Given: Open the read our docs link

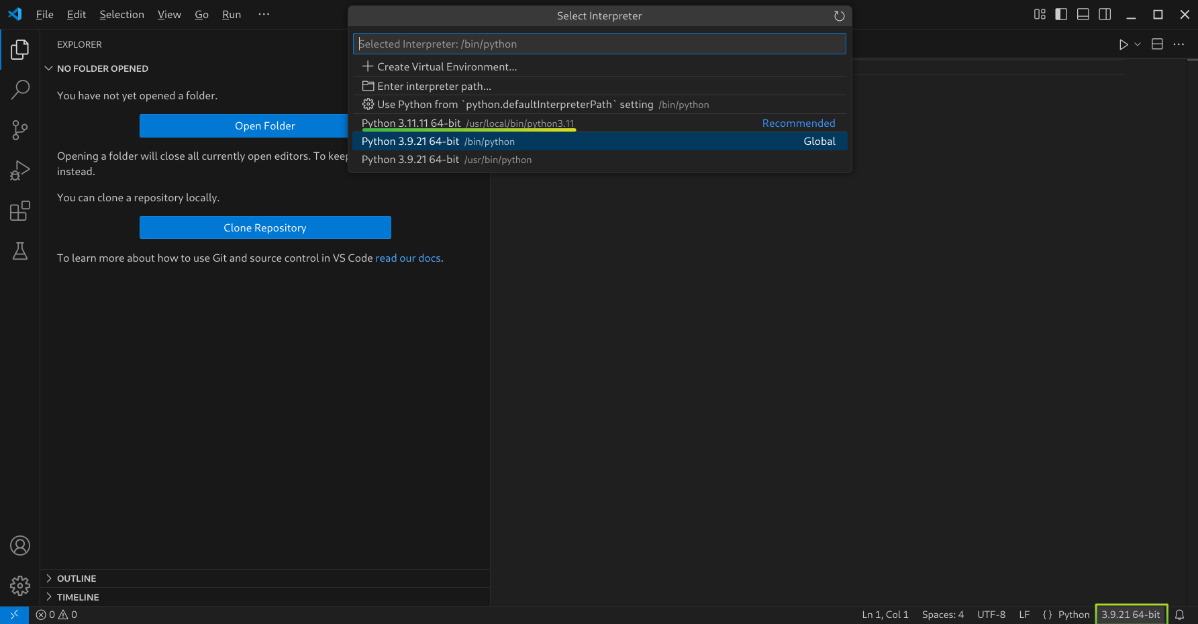Looking at the screenshot, I should [408, 258].
